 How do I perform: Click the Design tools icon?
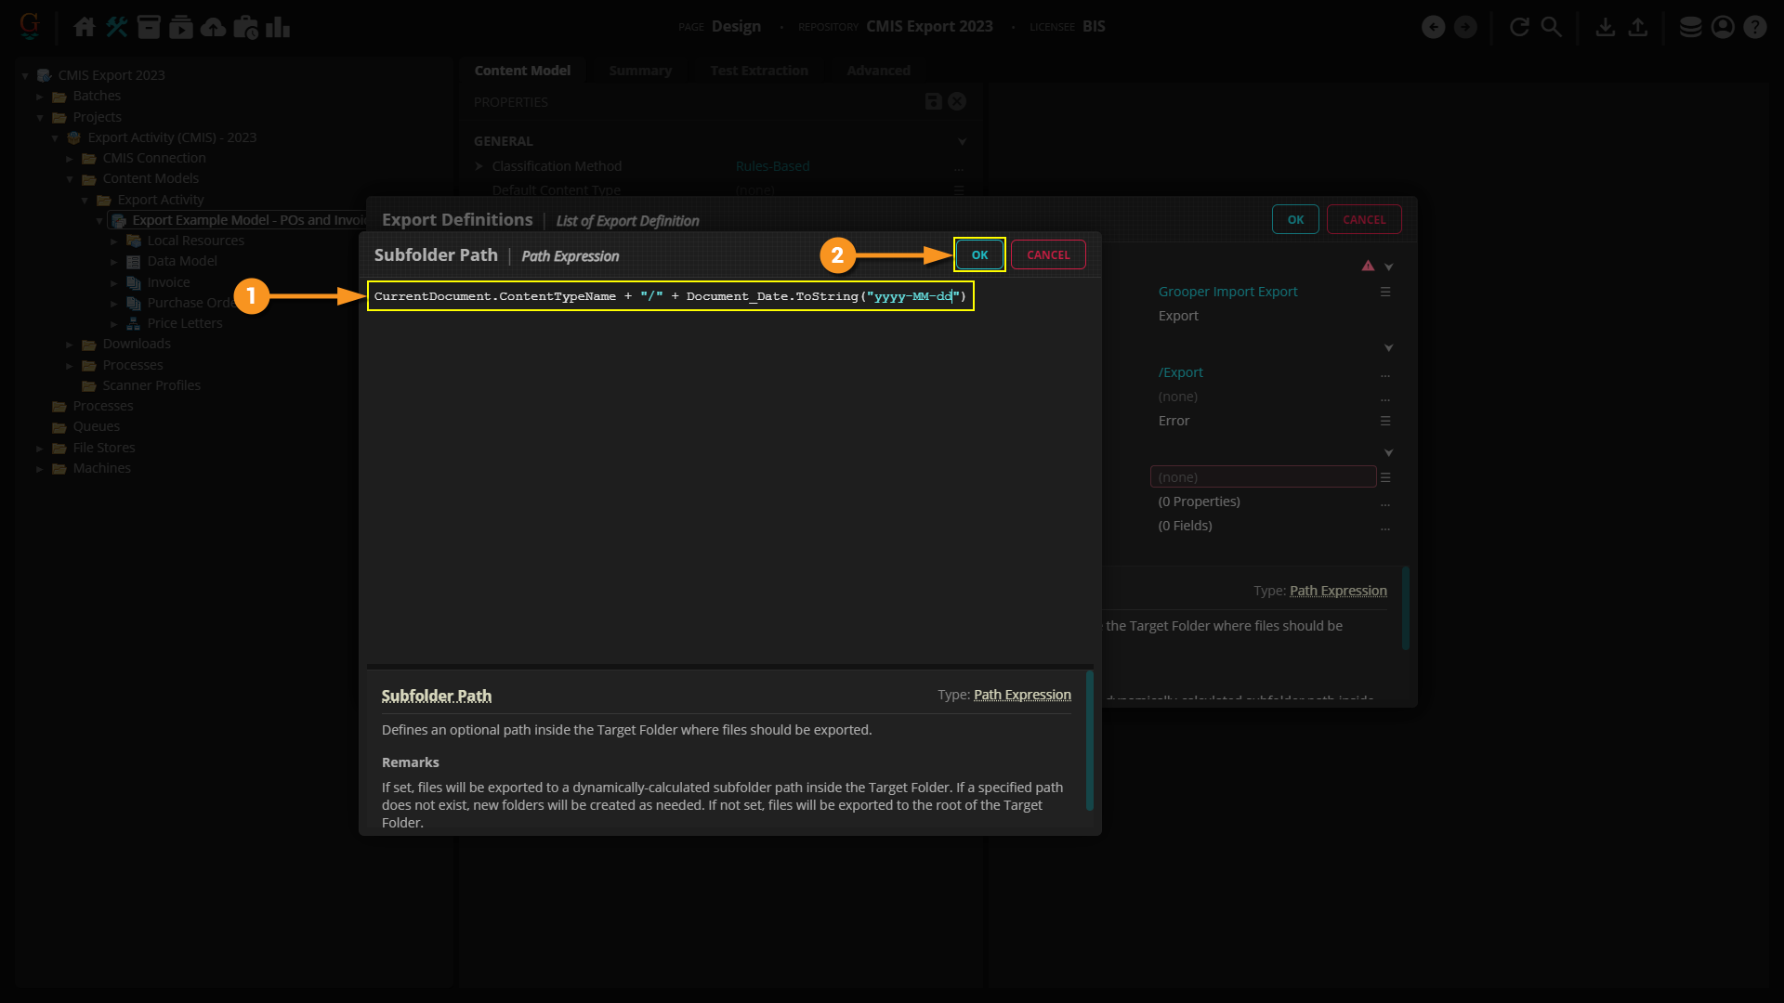point(116,27)
